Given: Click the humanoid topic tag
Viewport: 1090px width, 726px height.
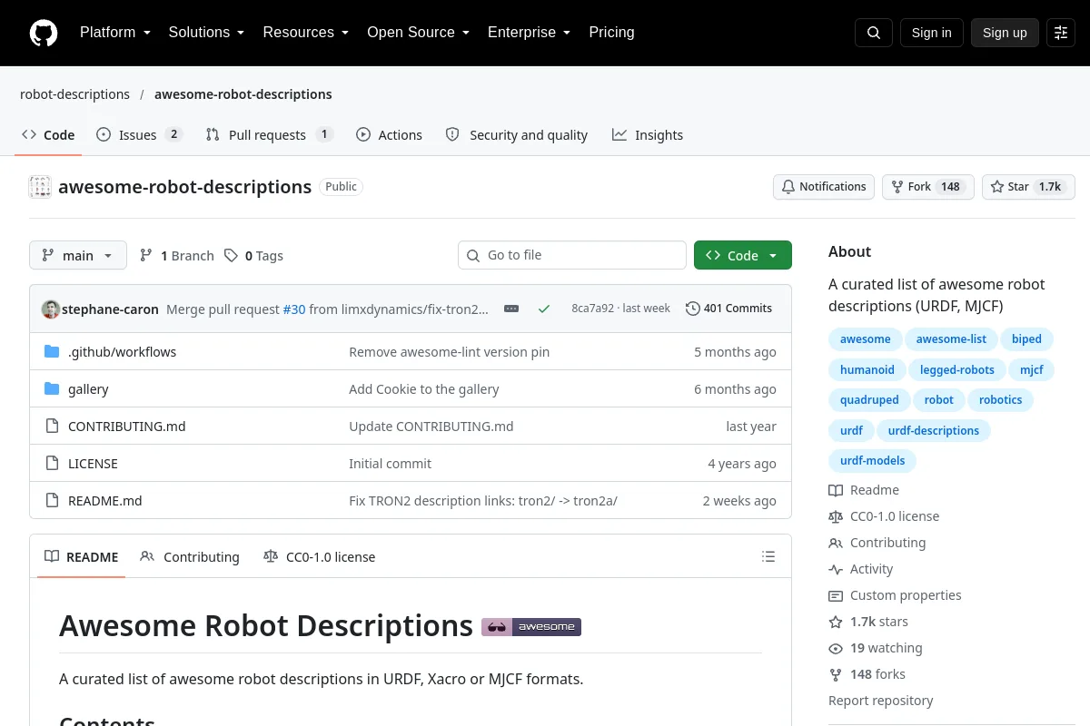Looking at the screenshot, I should (867, 369).
